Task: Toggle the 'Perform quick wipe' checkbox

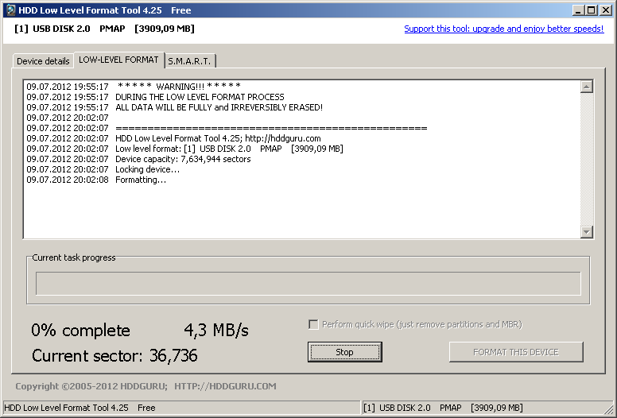Action: tap(314, 324)
